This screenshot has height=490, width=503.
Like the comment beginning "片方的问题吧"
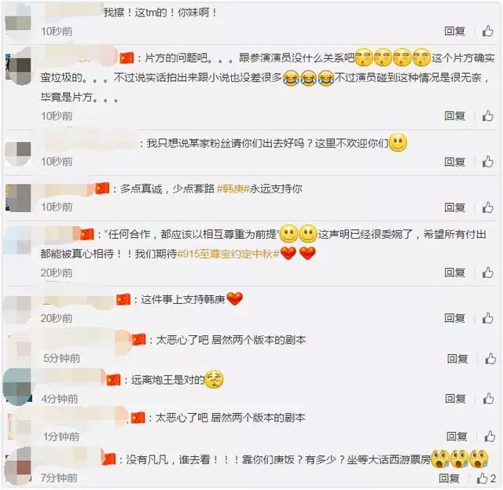(x=488, y=115)
